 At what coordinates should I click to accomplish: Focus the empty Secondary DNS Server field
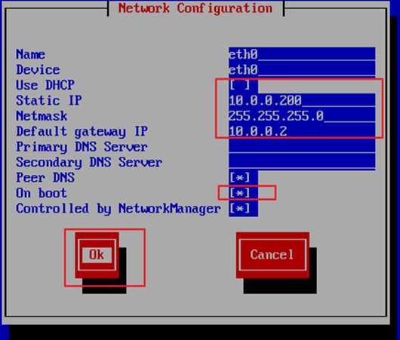click(x=302, y=162)
